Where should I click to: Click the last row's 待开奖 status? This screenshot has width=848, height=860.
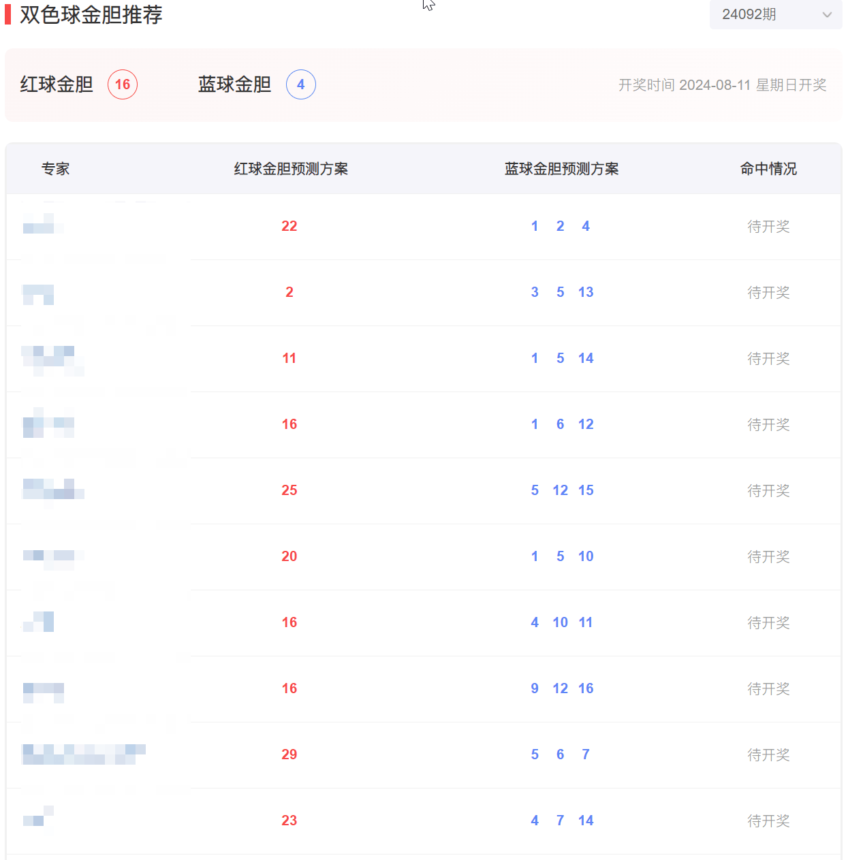(x=768, y=821)
